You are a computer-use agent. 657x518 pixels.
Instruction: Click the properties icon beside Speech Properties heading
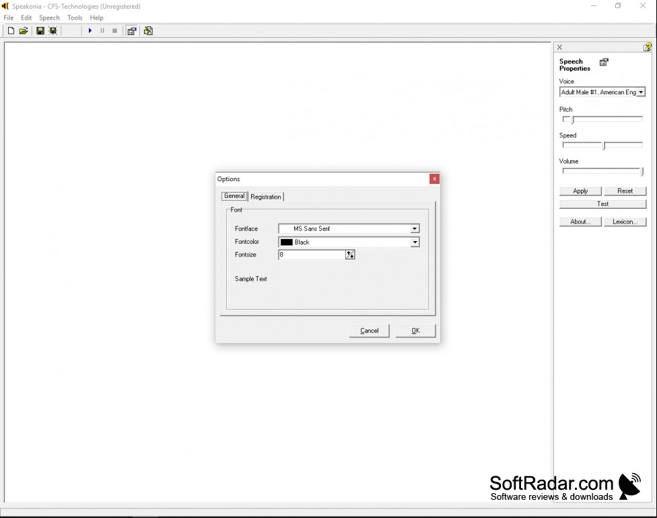[x=604, y=62]
